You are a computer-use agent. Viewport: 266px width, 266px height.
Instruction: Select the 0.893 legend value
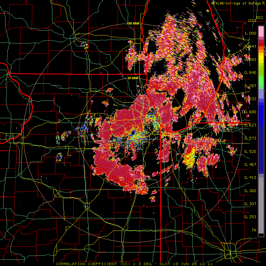coord(250,59)
